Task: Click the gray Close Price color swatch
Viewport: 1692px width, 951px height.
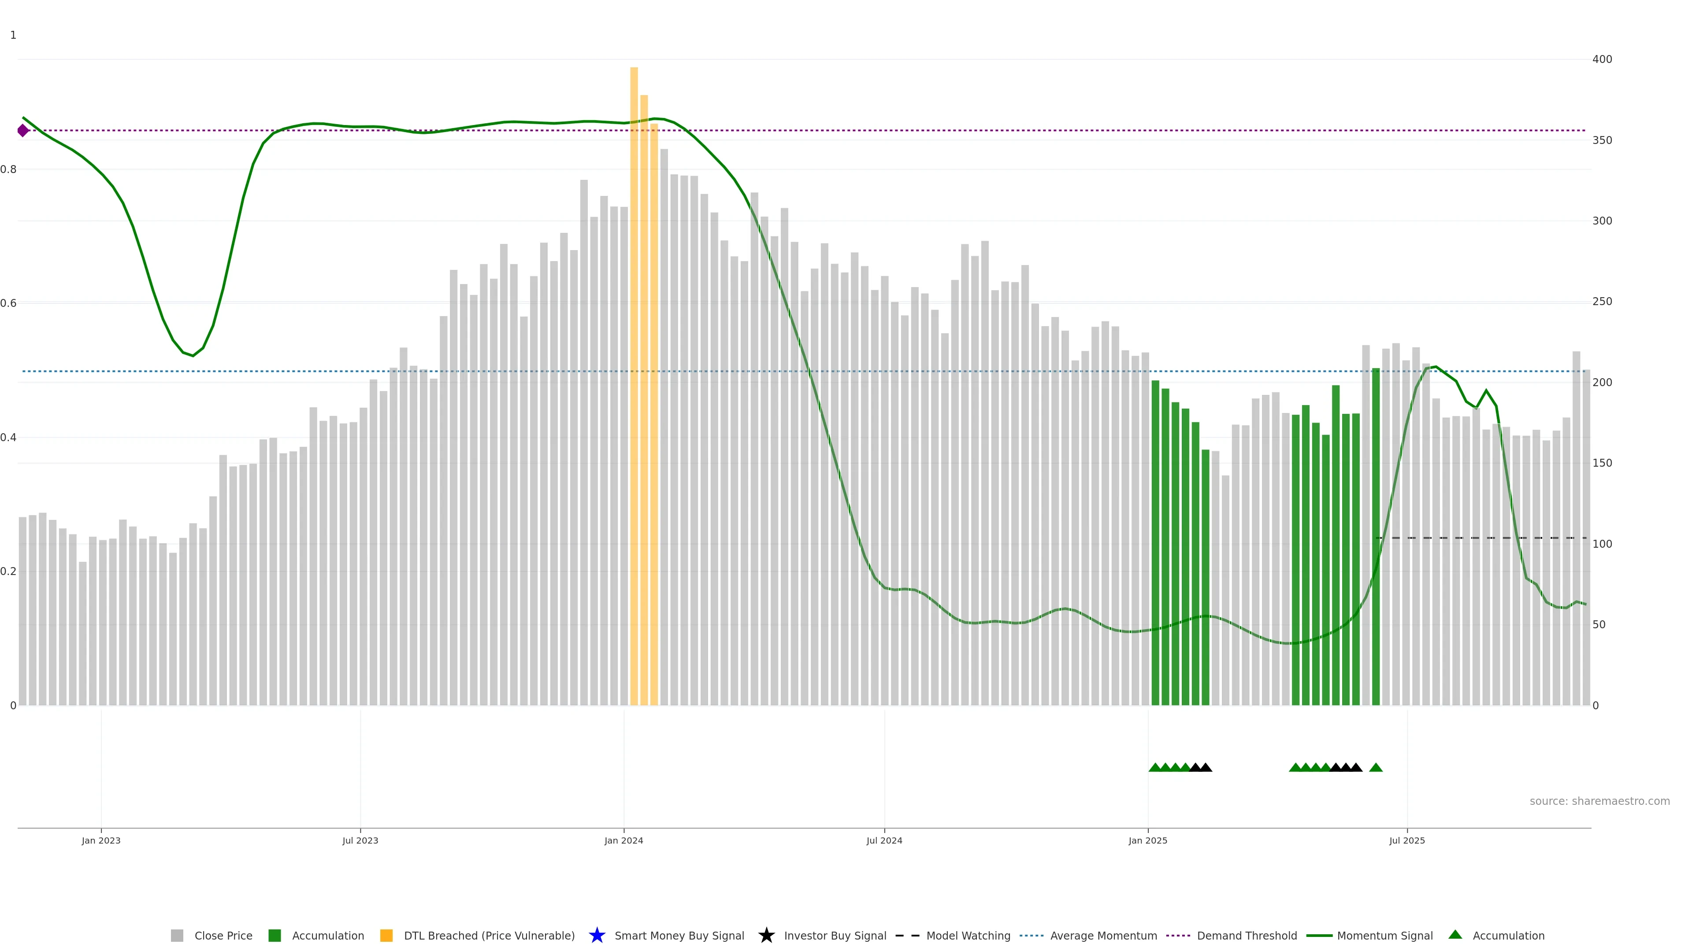Action: [177, 935]
